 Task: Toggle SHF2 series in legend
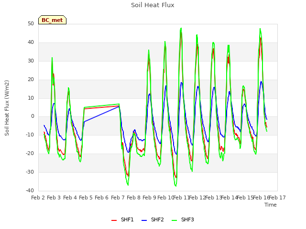(x=153, y=219)
